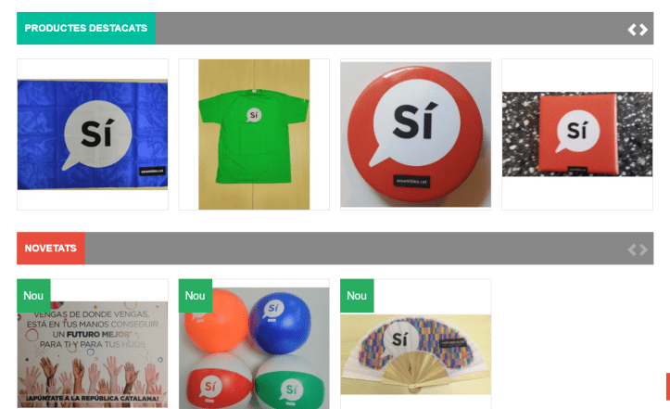Click the orange beach ball
This screenshot has height=409, width=670.
tap(217, 322)
